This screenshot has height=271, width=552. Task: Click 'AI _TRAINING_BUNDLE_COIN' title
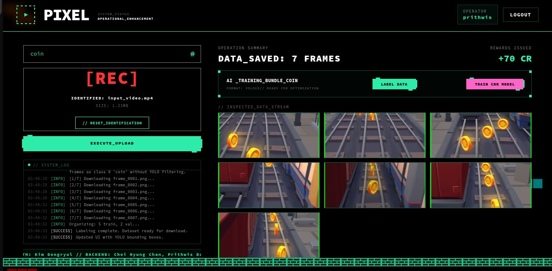[x=262, y=80]
